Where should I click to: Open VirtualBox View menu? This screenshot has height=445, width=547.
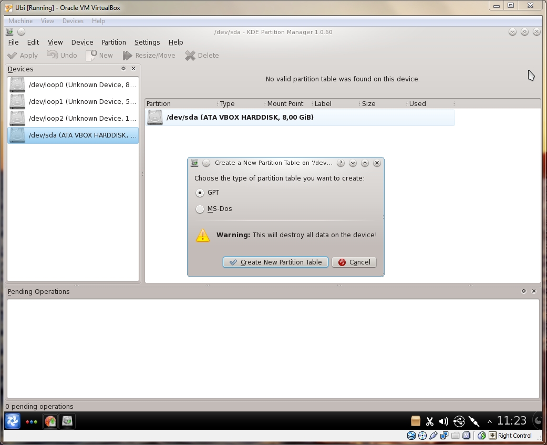coord(47,21)
